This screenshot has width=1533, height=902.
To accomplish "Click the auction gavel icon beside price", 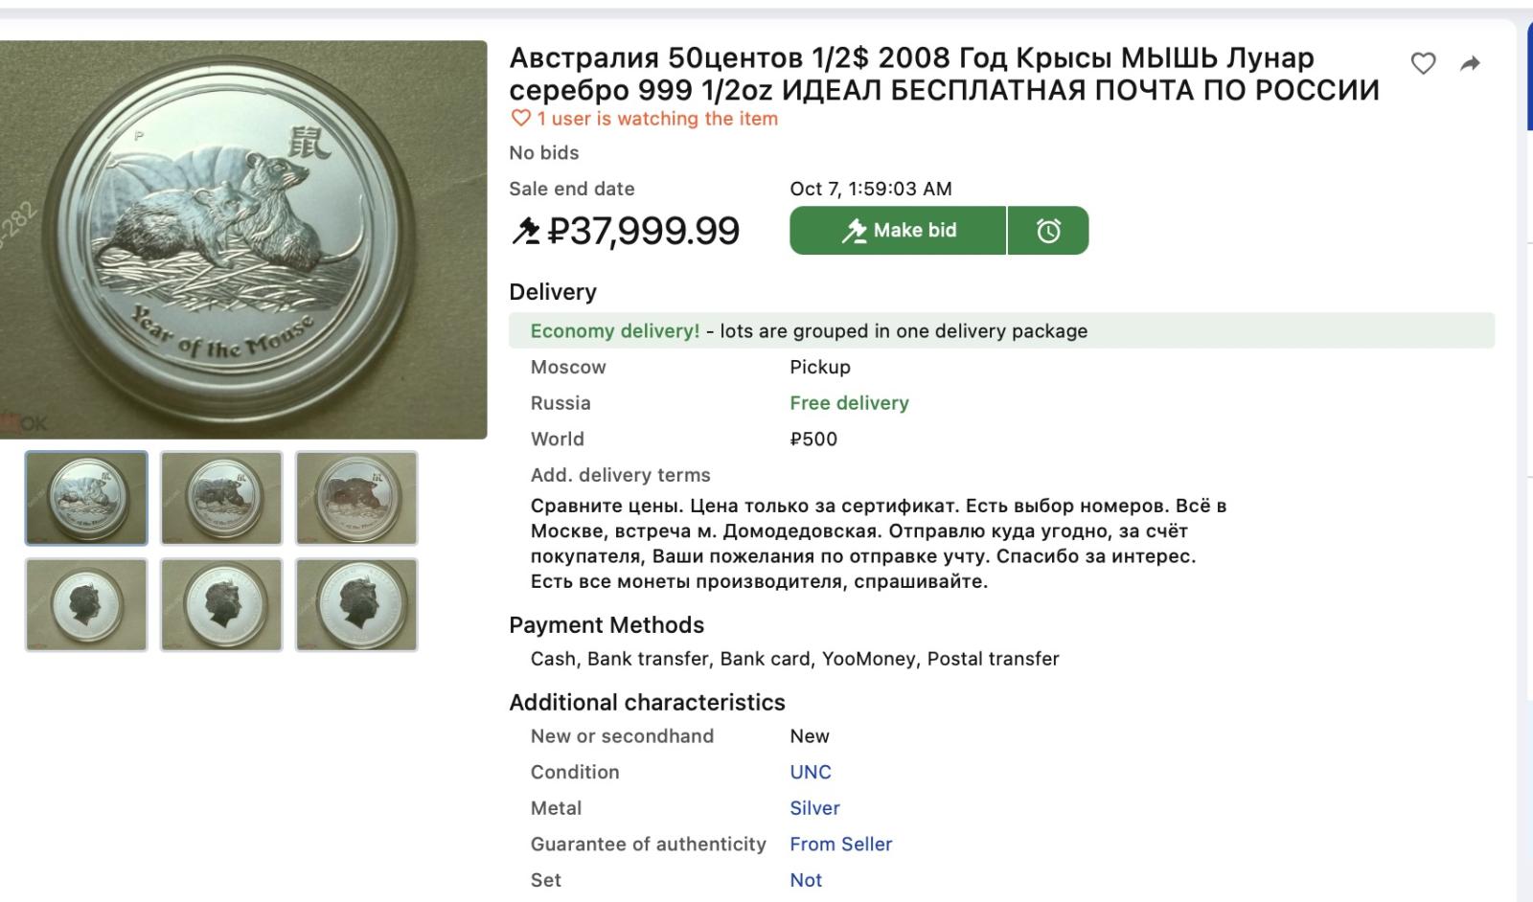I will point(525,231).
